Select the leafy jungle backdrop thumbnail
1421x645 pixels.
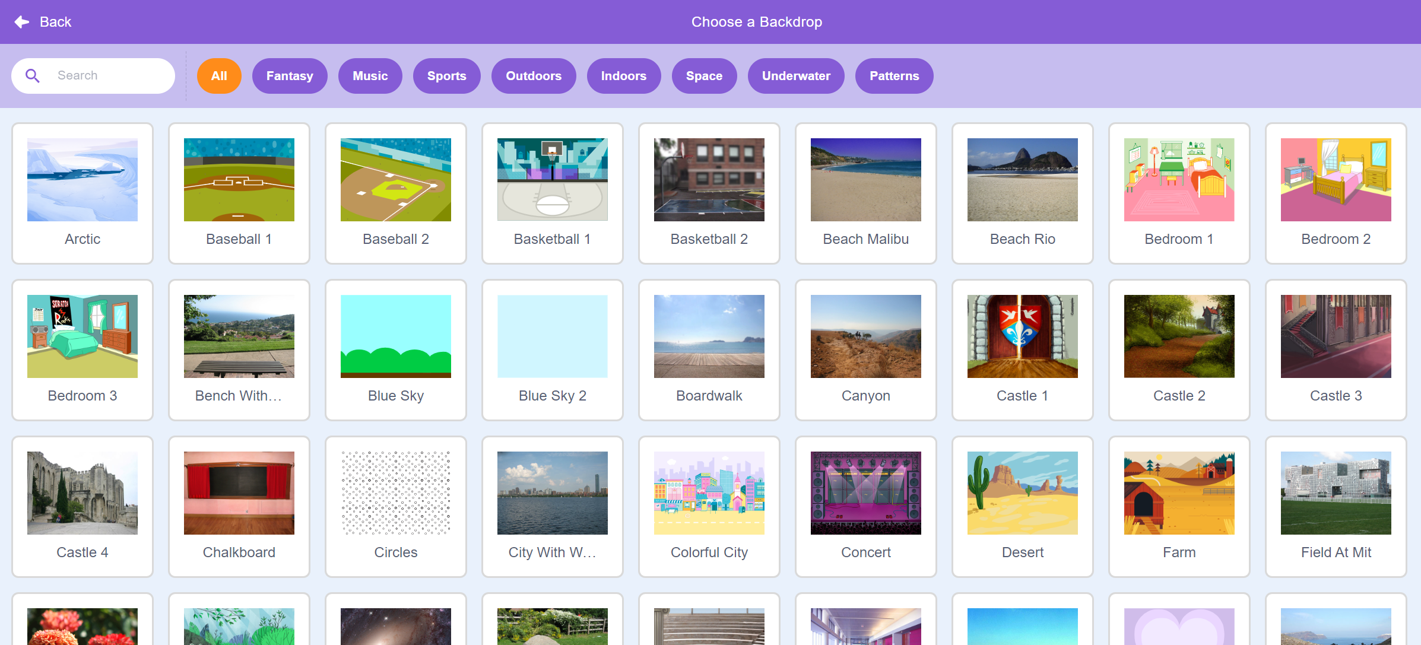(x=239, y=625)
